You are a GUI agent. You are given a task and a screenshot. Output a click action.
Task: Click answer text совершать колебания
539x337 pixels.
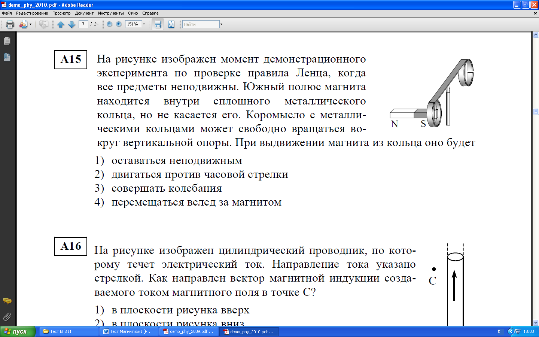click(167, 188)
